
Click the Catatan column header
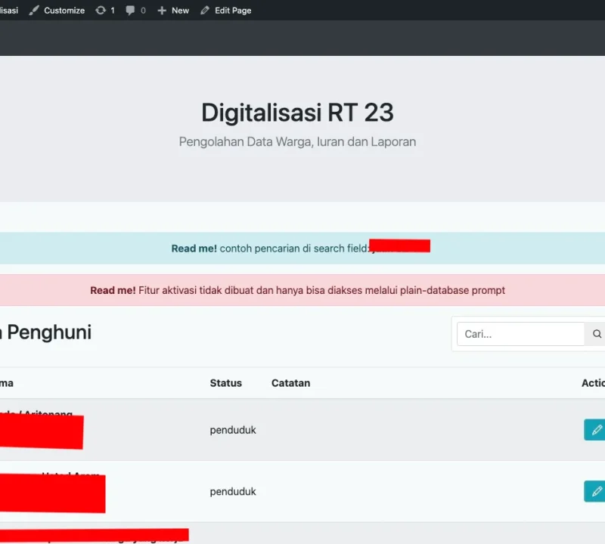(x=290, y=383)
